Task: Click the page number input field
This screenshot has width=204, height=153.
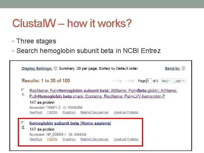Action: [149, 81]
